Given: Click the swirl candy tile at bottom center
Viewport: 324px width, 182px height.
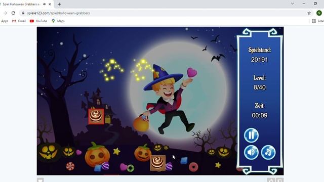Looking at the screenshot, I should pos(158,163).
